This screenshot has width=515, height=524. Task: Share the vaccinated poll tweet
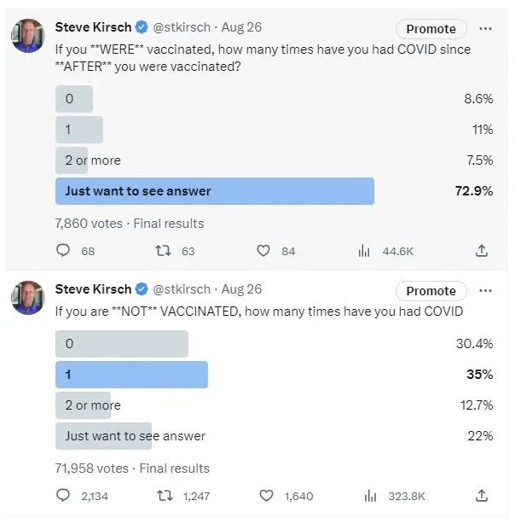[482, 251]
